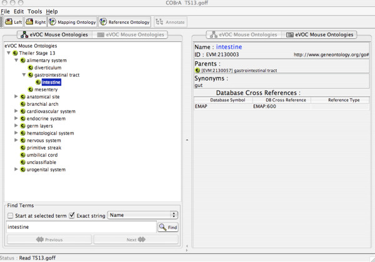Screen dimensions: 375x262
Task: Open the Edit menu
Action: (19, 11)
